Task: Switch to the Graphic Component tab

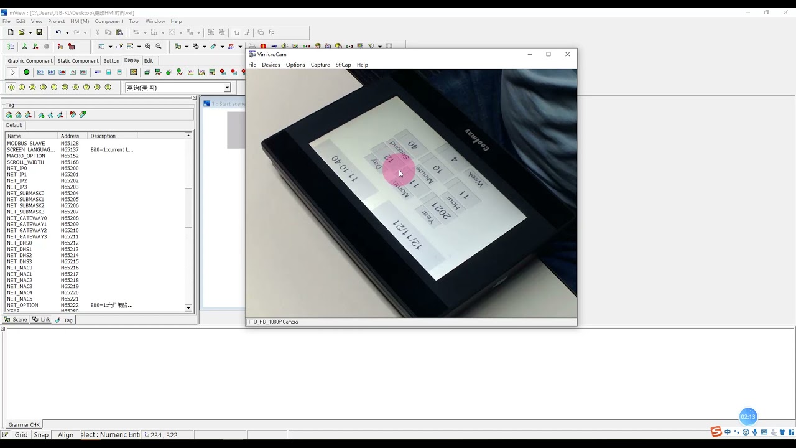Action: 30,61
